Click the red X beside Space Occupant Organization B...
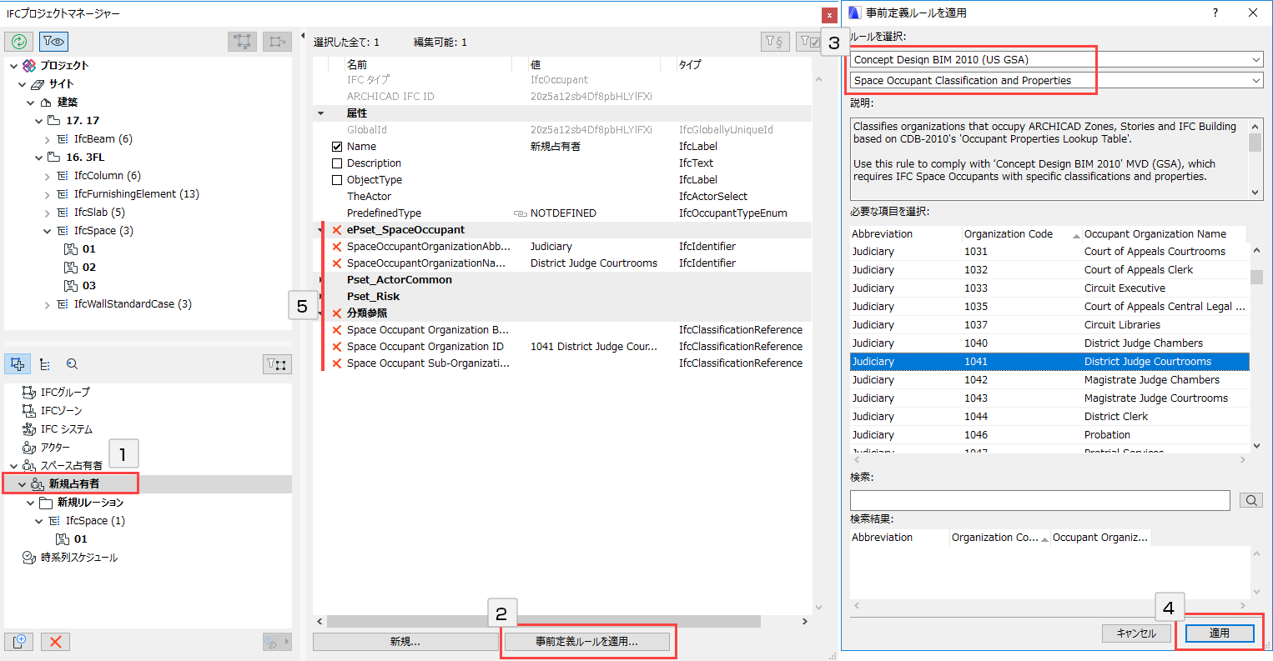Screen dimensions: 1273x661 point(337,330)
